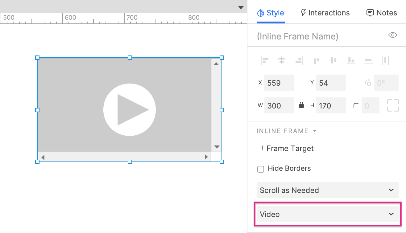Click the Frame Target button

click(287, 149)
